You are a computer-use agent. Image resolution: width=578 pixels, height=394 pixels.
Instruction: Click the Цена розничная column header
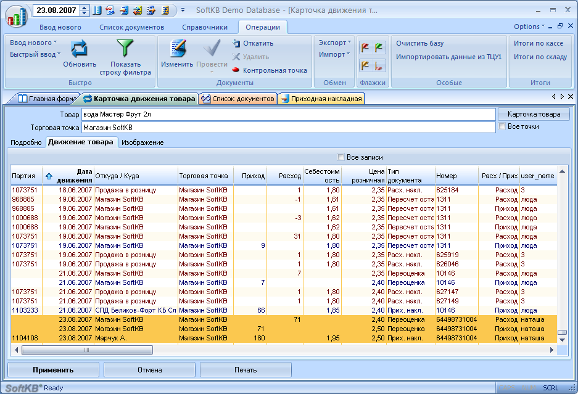pyautogui.click(x=364, y=176)
